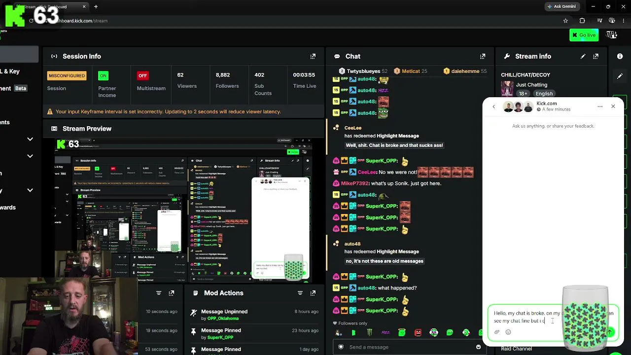Click MikeP7392's username in chat
The height and width of the screenshot is (355, 631).
tap(354, 183)
